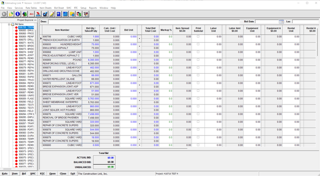
Task: Open the Bid Sheet menu
Action: click(59, 8)
